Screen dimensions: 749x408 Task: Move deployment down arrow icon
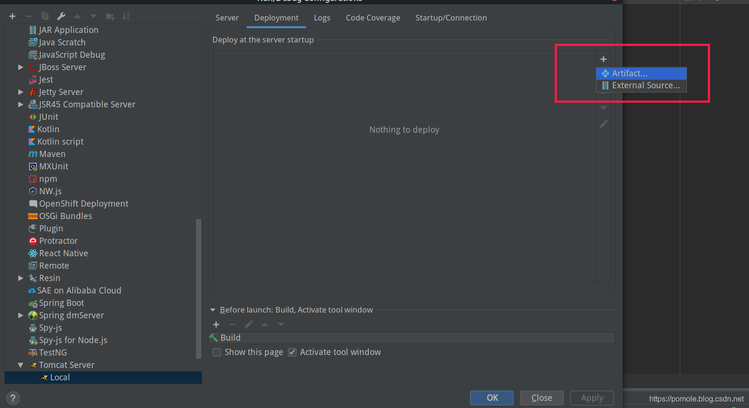[x=603, y=108]
